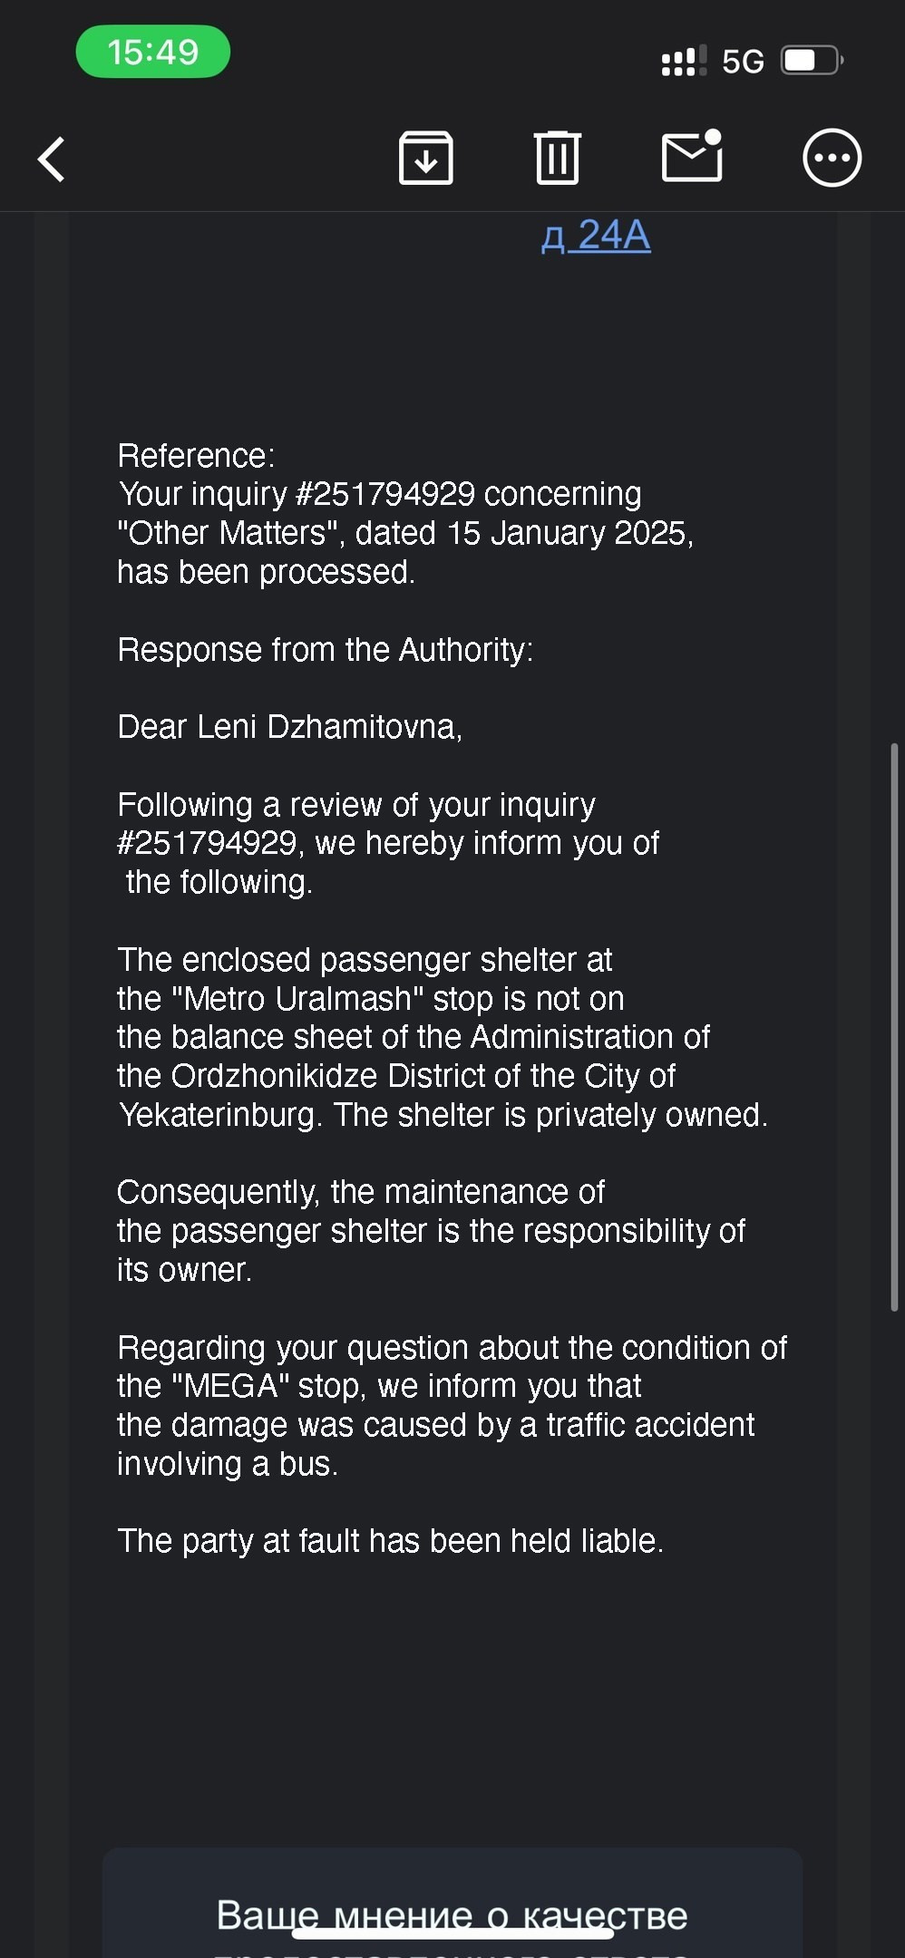Tap the battery status icon
The image size is (905, 1958).
[x=812, y=61]
